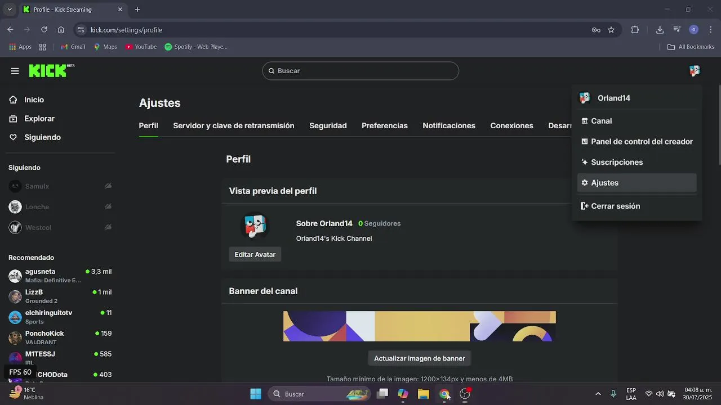This screenshot has height=405, width=721.
Task: Switch to the Perfil tab
Action: coord(148,126)
